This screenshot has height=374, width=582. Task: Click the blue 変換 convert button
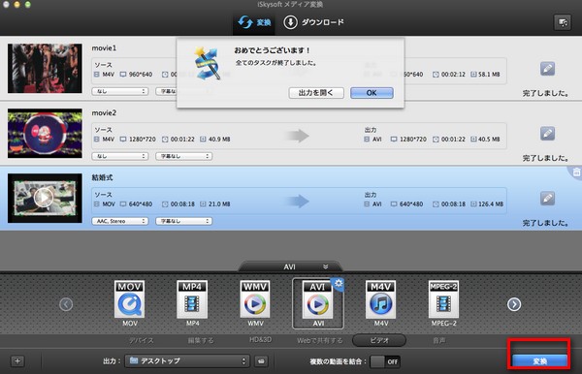click(539, 361)
